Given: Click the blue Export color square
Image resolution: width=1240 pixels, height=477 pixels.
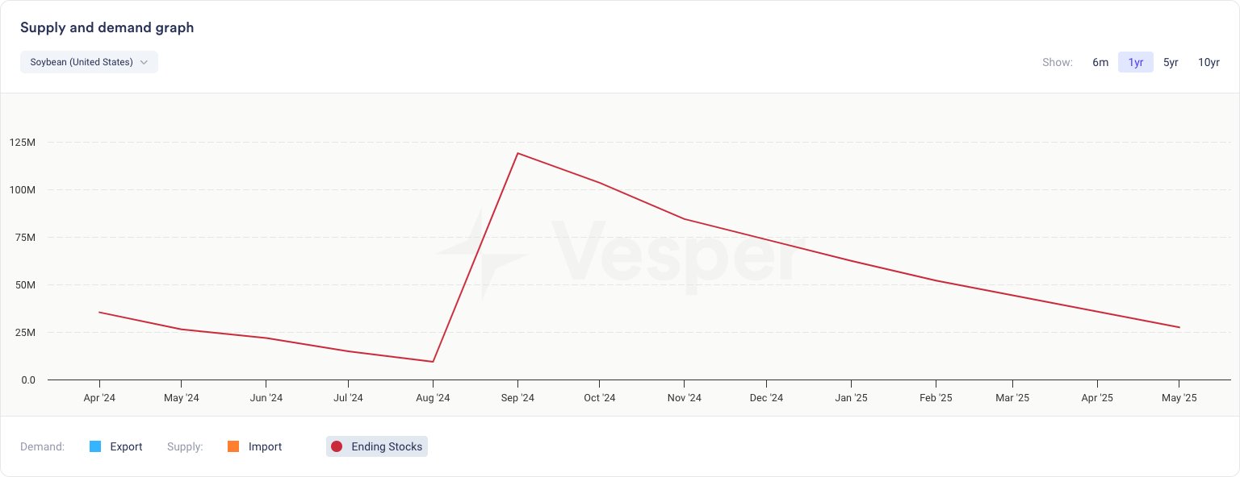Looking at the screenshot, I should click(x=95, y=446).
